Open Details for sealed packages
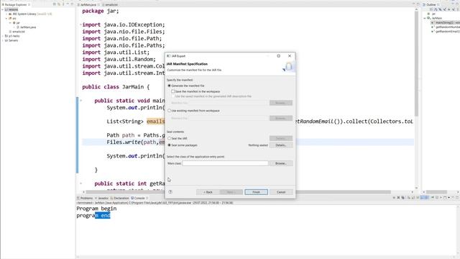The image size is (460, 259). tap(281, 145)
